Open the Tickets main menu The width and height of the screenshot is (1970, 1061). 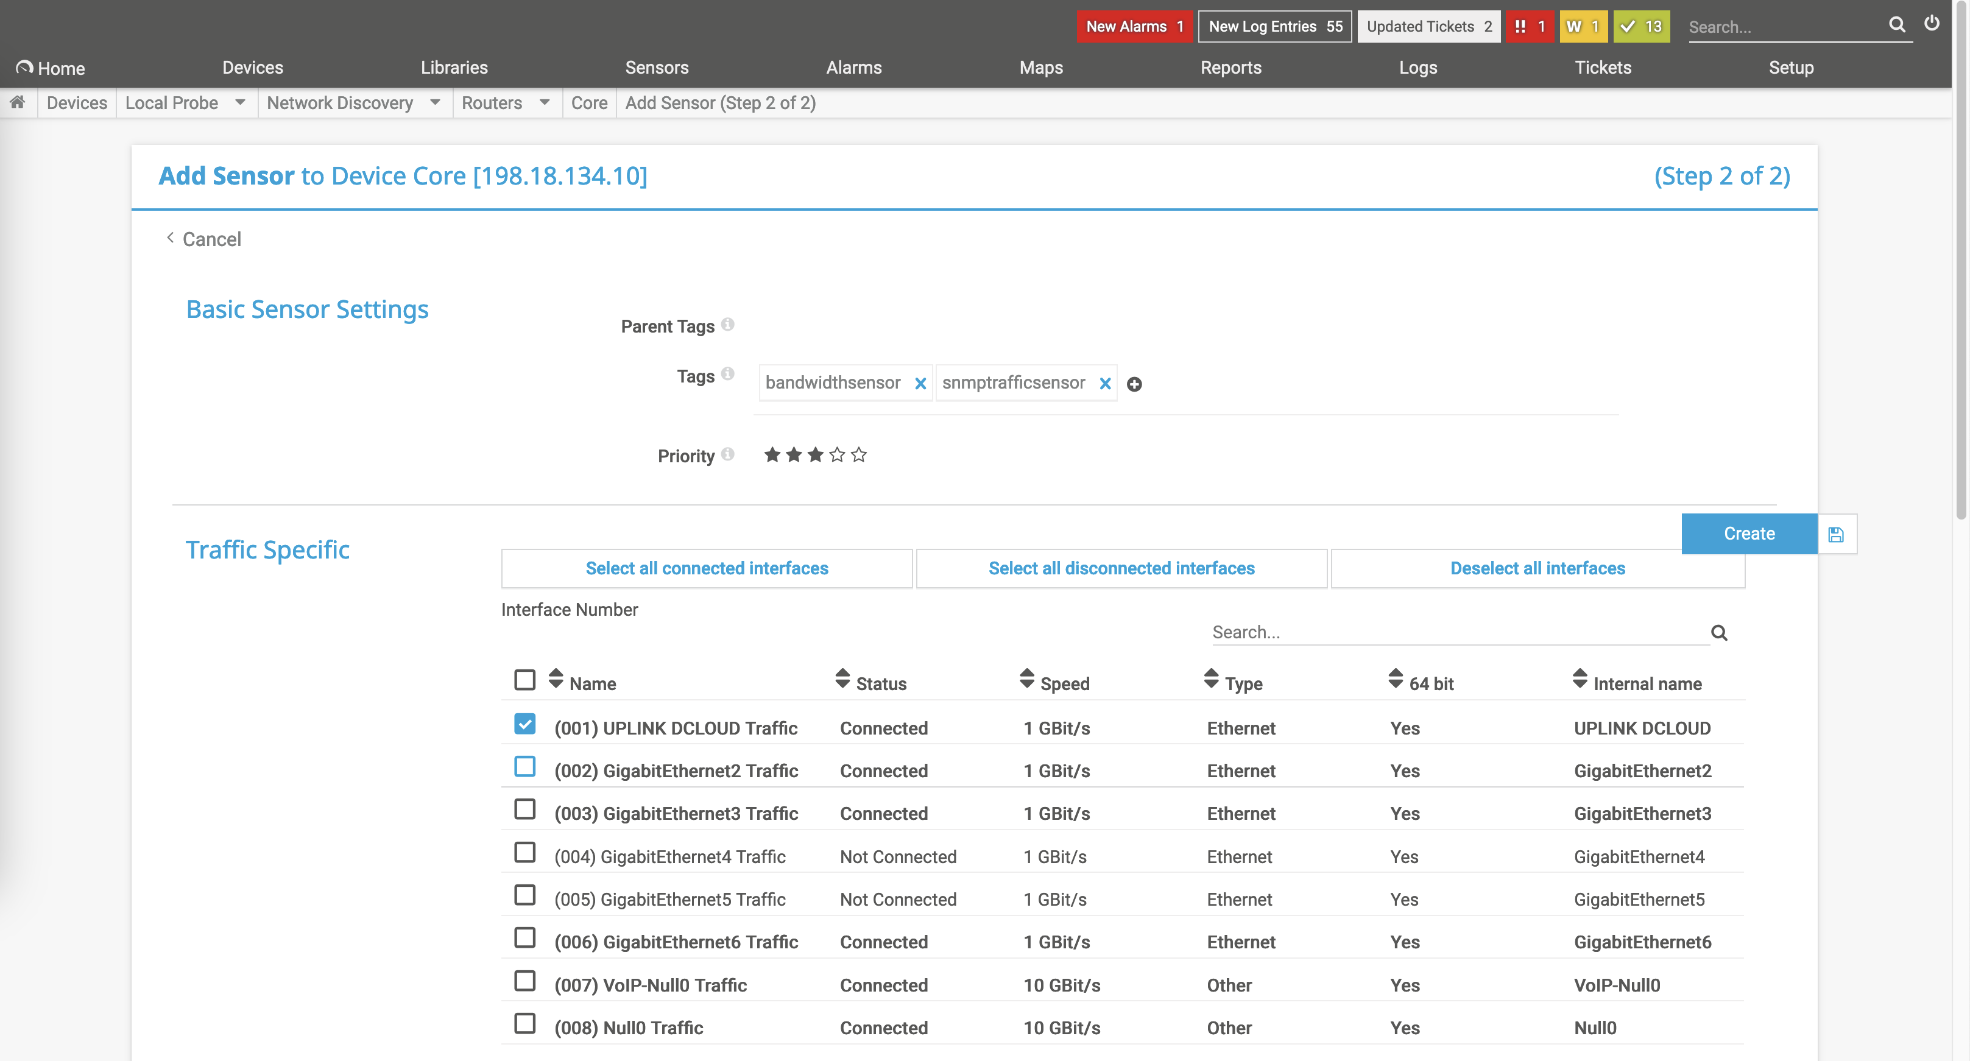[1602, 67]
